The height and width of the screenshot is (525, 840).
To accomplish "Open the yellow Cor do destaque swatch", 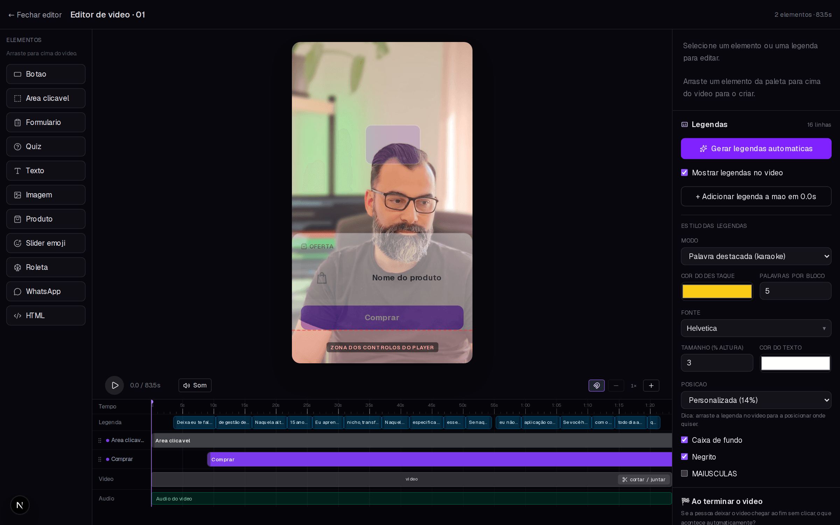I will coord(717,291).
